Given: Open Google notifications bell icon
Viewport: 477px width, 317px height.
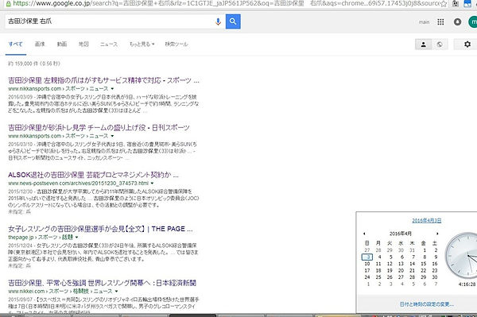Looking at the screenshot, I should coord(458,22).
